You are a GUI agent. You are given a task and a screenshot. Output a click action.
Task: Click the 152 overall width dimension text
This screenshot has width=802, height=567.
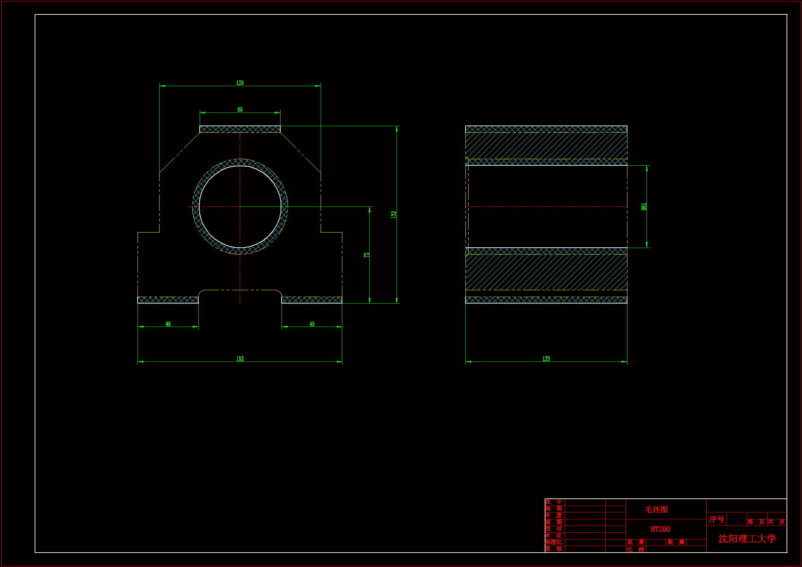point(240,359)
